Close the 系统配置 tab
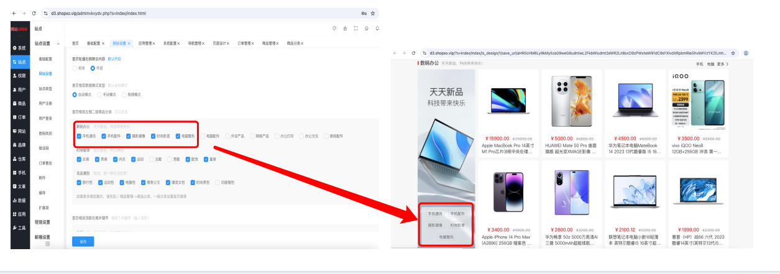Image resolution: width=780 pixels, height=274 pixels. click(179, 43)
